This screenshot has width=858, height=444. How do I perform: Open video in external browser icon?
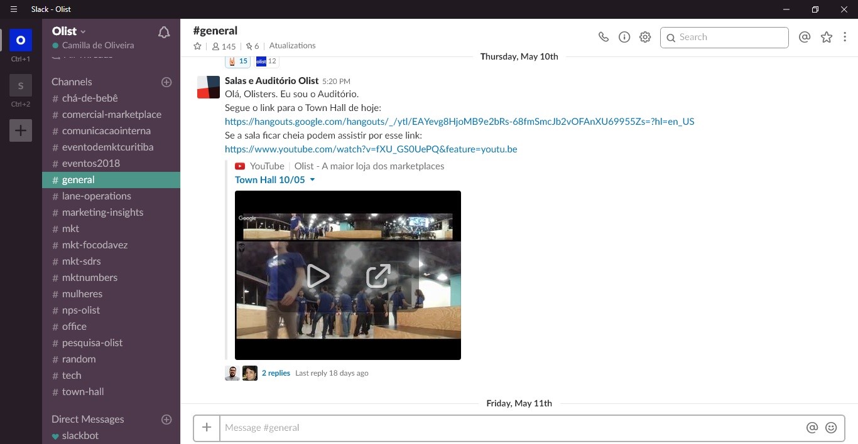[378, 276]
